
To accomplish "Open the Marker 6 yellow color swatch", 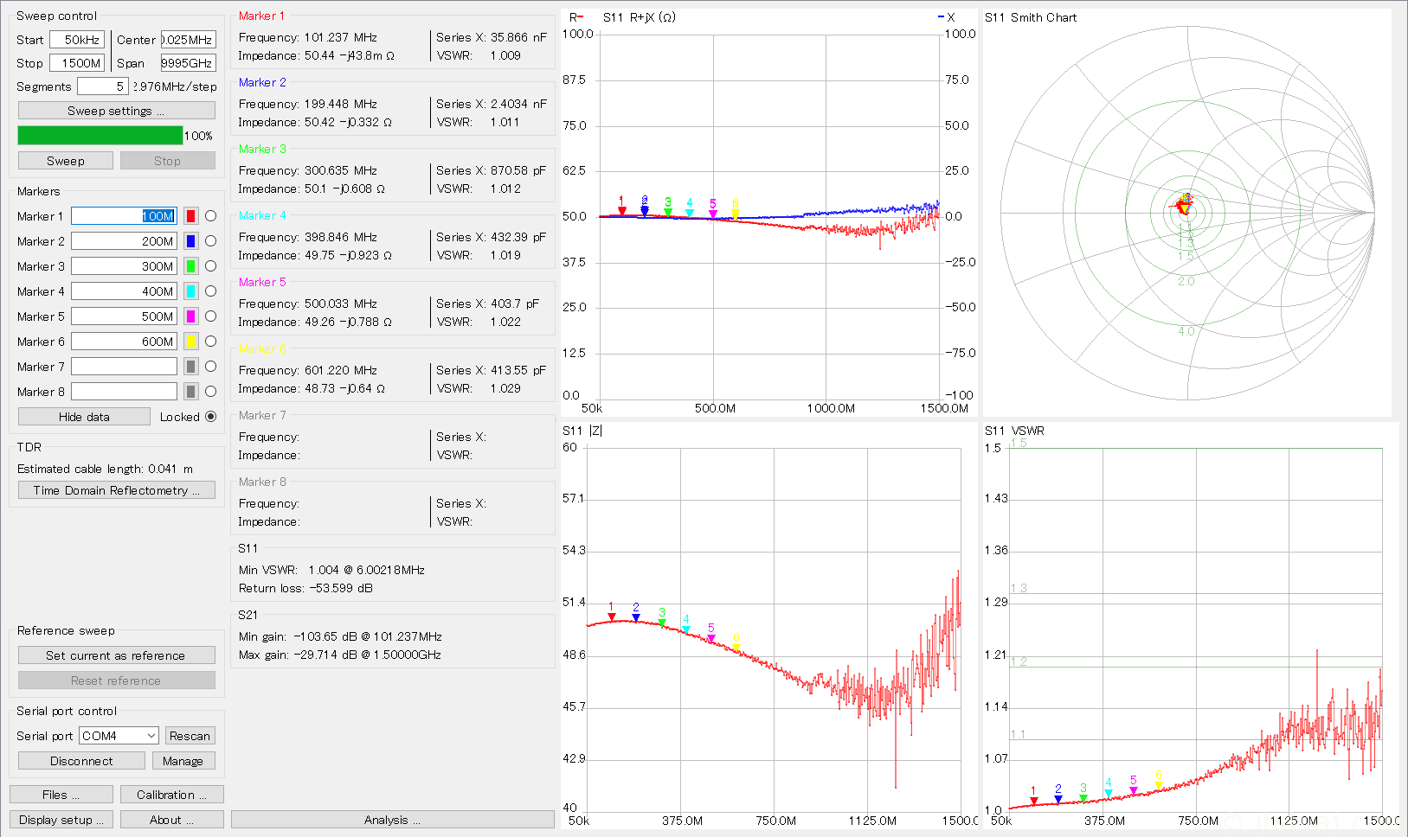I will (191, 342).
